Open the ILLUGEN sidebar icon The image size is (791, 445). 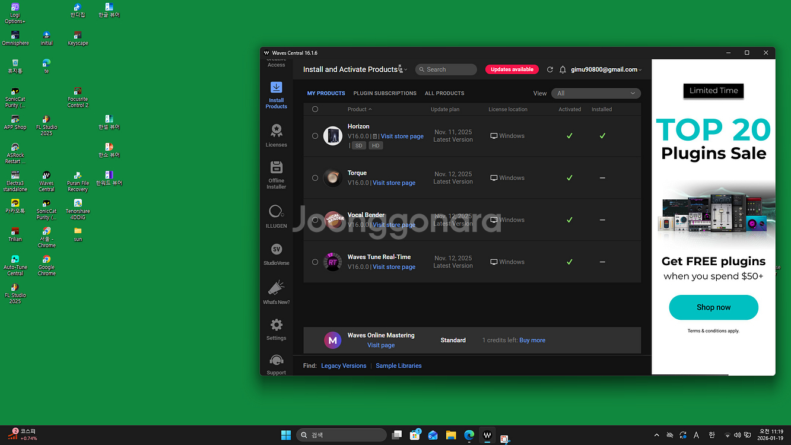point(276,216)
